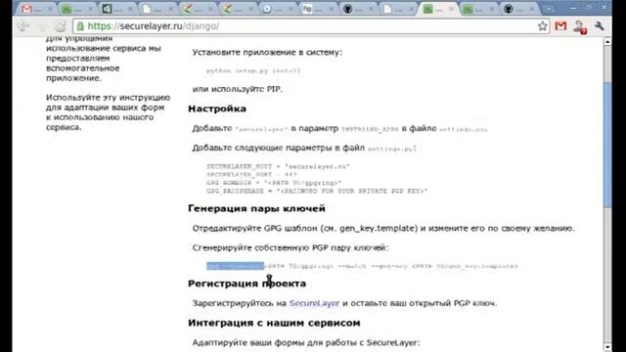
Task: Switch to the Gmail tab
Action: click(x=37, y=9)
